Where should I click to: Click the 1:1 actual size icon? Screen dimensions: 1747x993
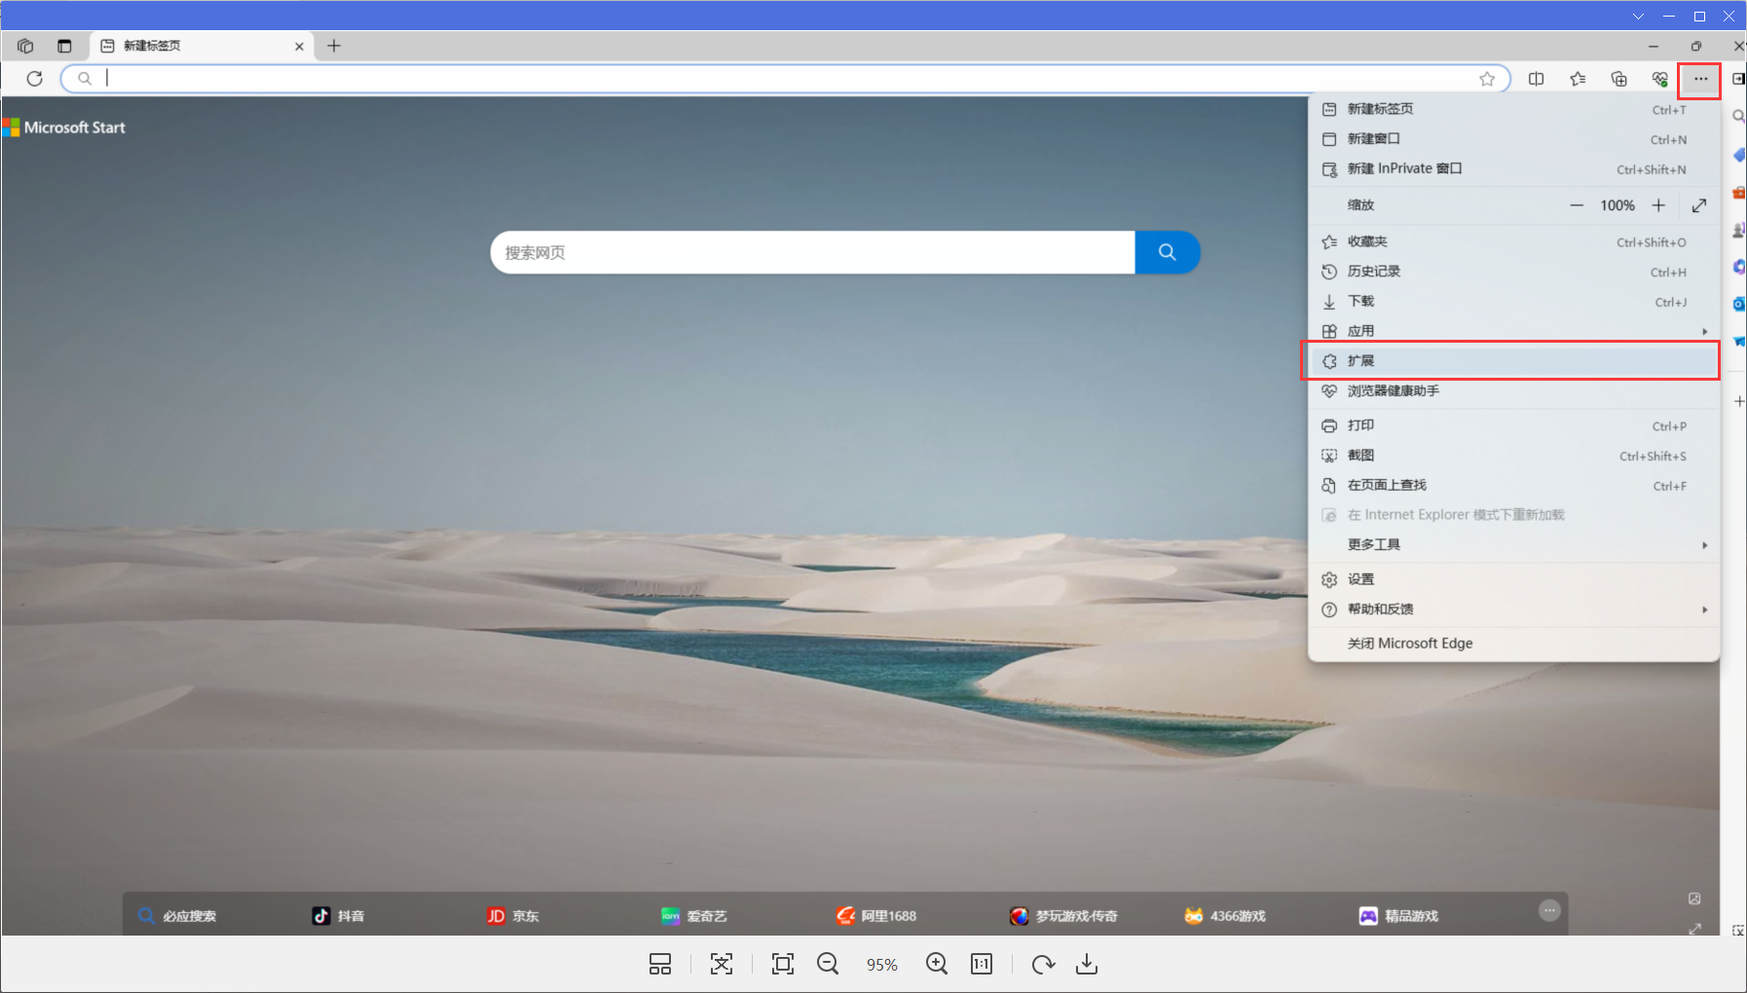(x=982, y=964)
